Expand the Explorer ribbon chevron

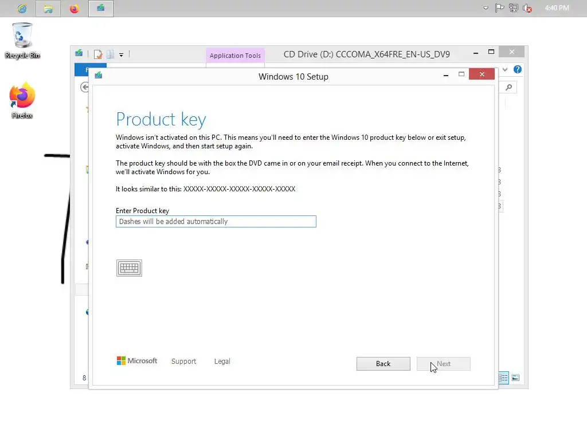click(x=505, y=69)
